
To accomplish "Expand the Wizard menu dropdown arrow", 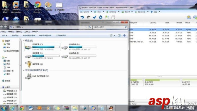I will coord(132,12).
